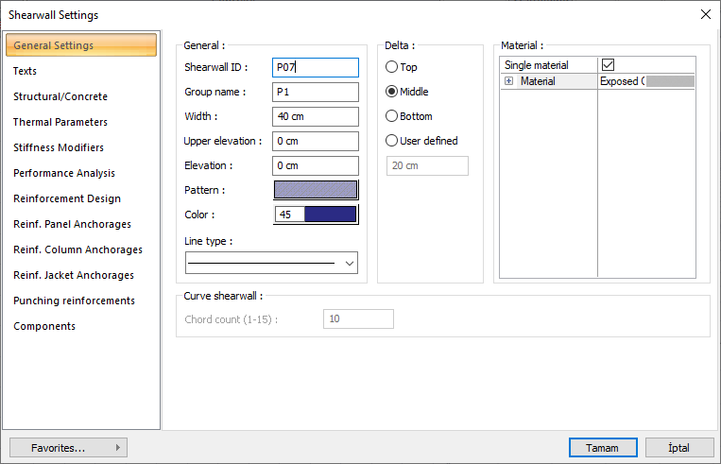
Task: Open the Favorites menu button
Action: tap(68, 447)
